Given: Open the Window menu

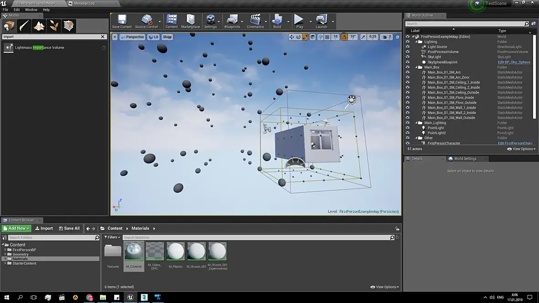Looking at the screenshot, I should [31, 10].
